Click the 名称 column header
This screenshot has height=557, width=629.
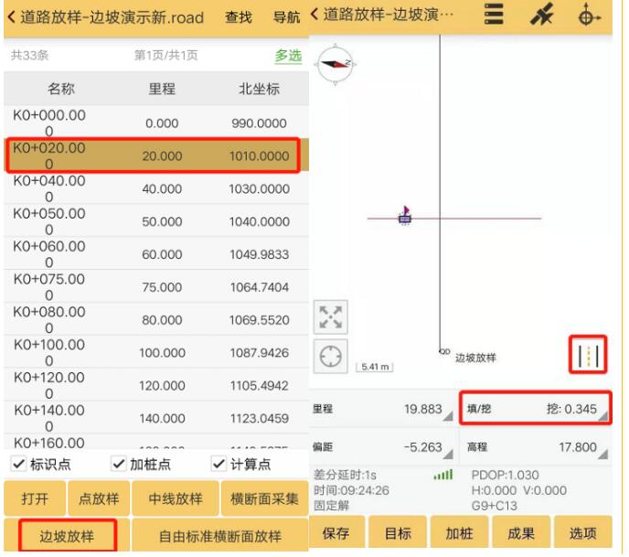pos(61,89)
